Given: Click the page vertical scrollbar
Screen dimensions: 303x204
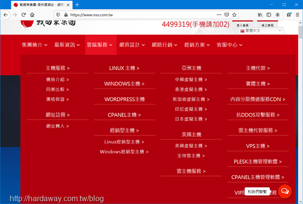Looking at the screenshot, I should 300,112.
